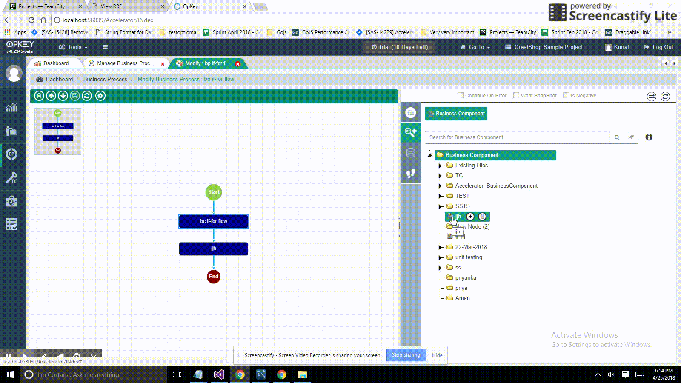Viewport: 681px width, 383px height.
Task: Click the Log Out link
Action: coord(658,47)
